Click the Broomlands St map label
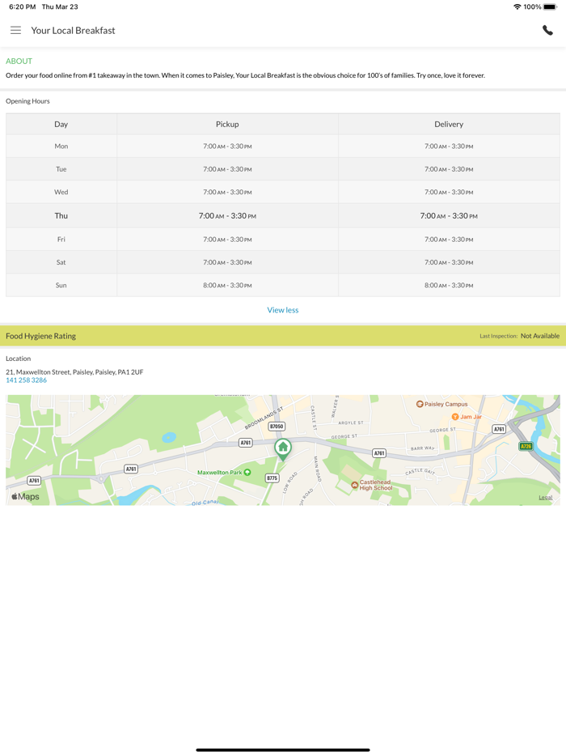This screenshot has height=756, width=566. coord(264,418)
